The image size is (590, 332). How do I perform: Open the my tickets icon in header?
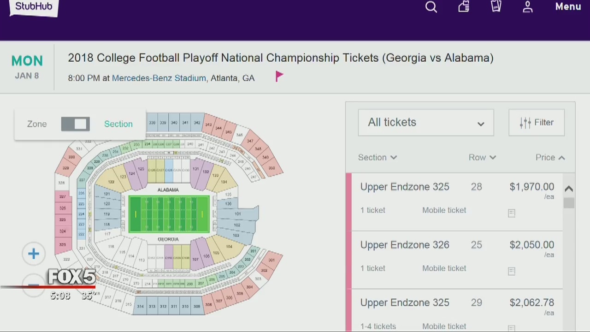[496, 6]
